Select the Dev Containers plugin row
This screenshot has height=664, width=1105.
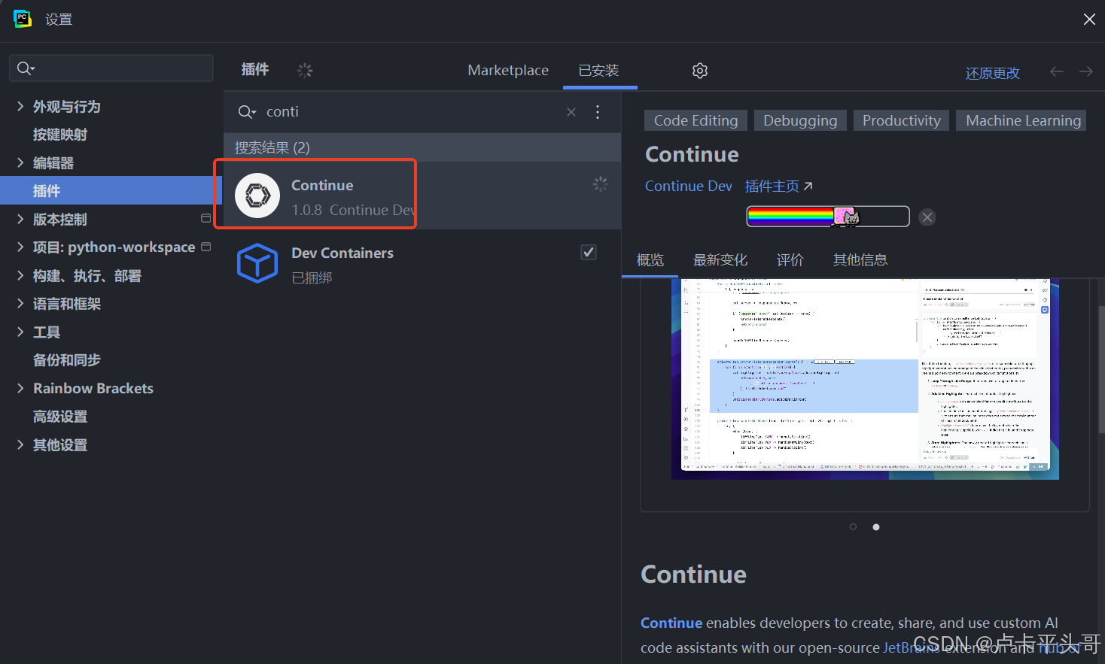pyautogui.click(x=422, y=263)
